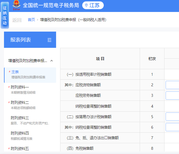This screenshot has width=179, height=154.
Task: Go back using 返回
Action: 17,20
